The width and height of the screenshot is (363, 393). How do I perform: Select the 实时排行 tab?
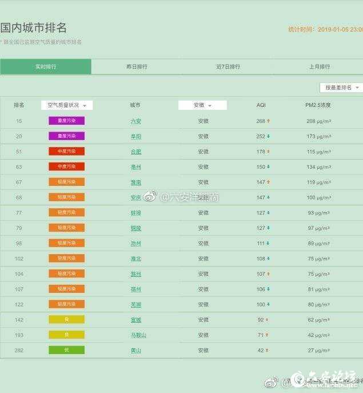(x=46, y=67)
